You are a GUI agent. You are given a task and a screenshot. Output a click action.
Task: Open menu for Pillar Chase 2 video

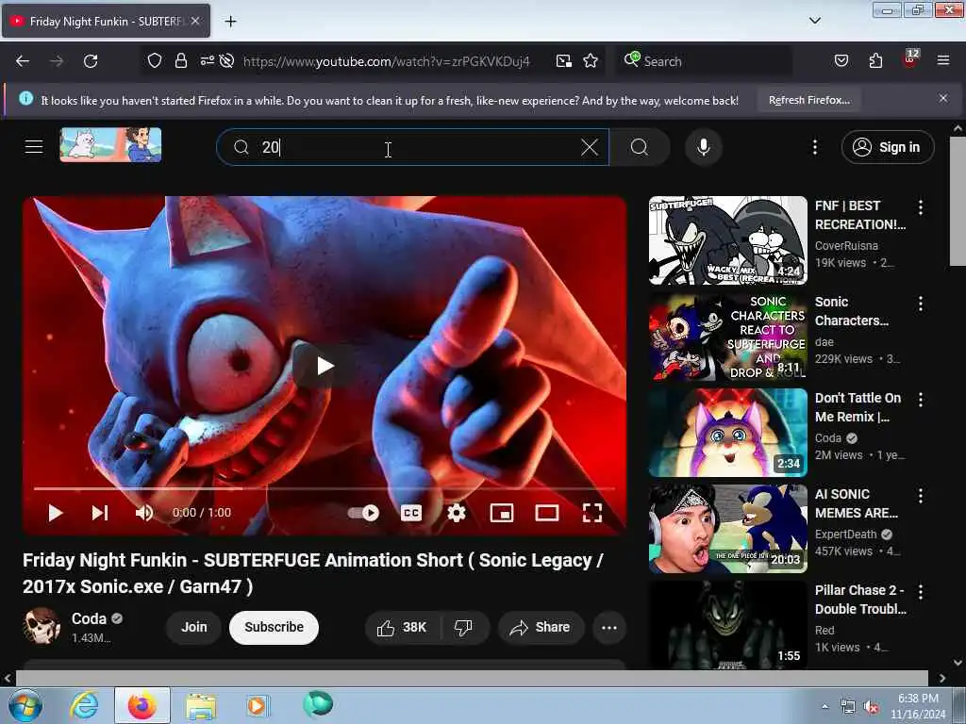tap(921, 592)
